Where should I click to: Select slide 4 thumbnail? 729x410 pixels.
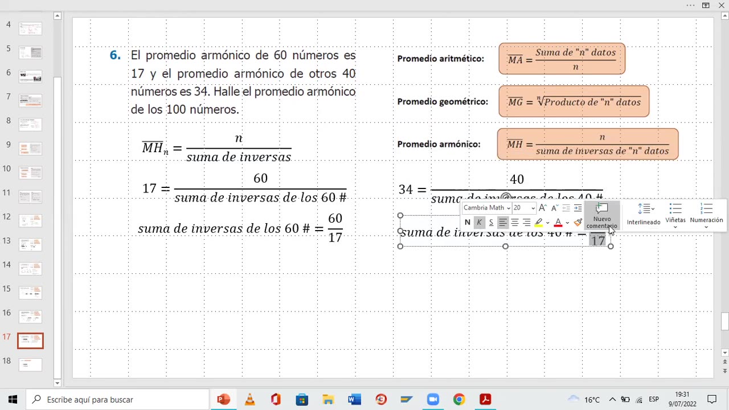pyautogui.click(x=31, y=28)
